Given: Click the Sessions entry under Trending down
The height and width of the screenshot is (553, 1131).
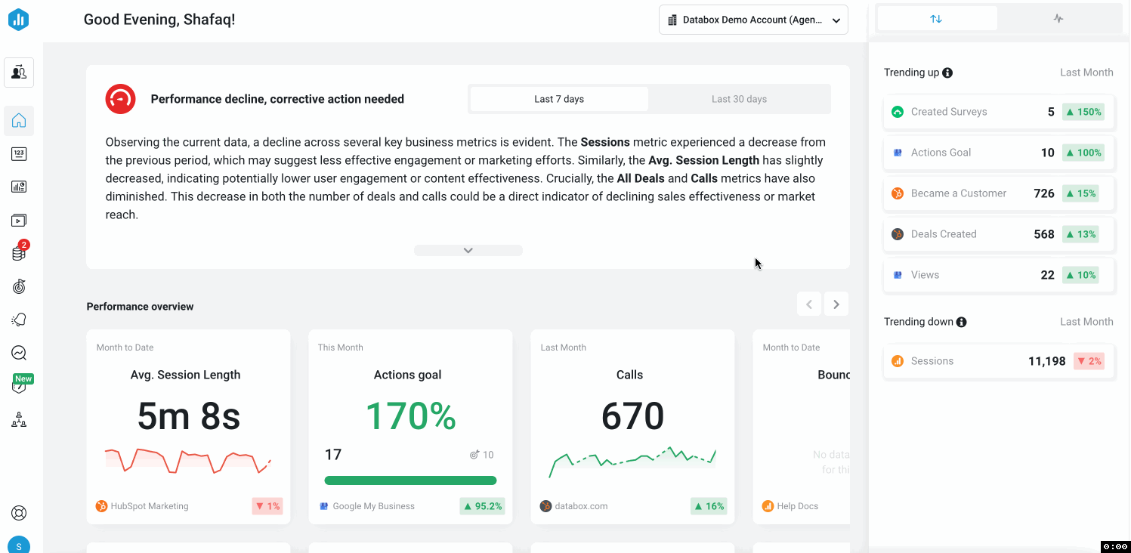Looking at the screenshot, I should click(998, 361).
